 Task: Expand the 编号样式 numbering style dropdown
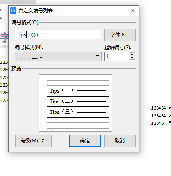click(x=58, y=56)
